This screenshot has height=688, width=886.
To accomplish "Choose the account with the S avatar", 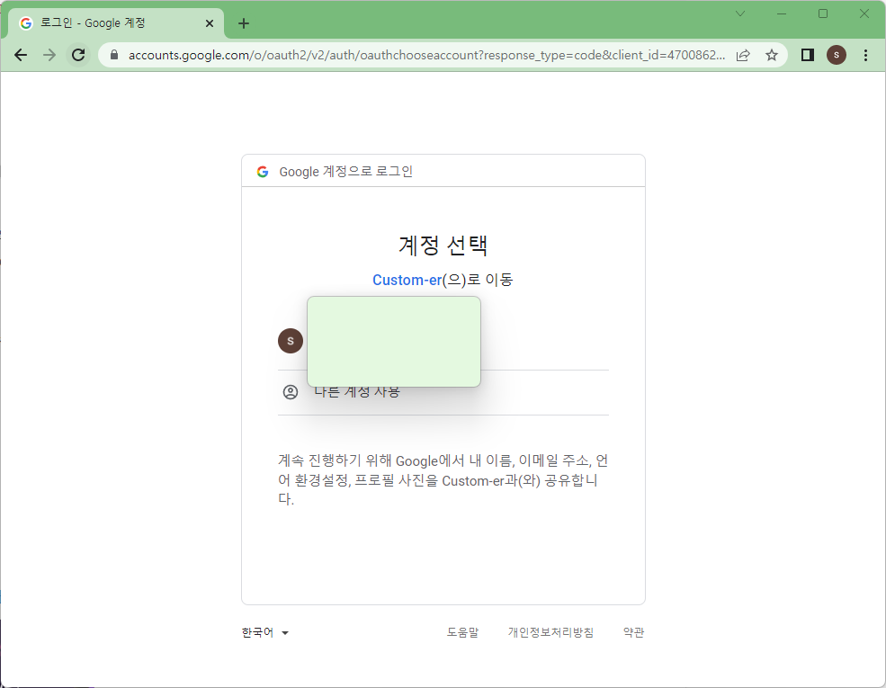I will click(x=291, y=341).
